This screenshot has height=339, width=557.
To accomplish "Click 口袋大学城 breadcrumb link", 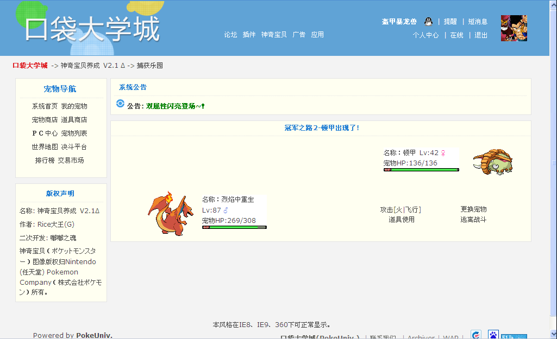I will pos(30,66).
